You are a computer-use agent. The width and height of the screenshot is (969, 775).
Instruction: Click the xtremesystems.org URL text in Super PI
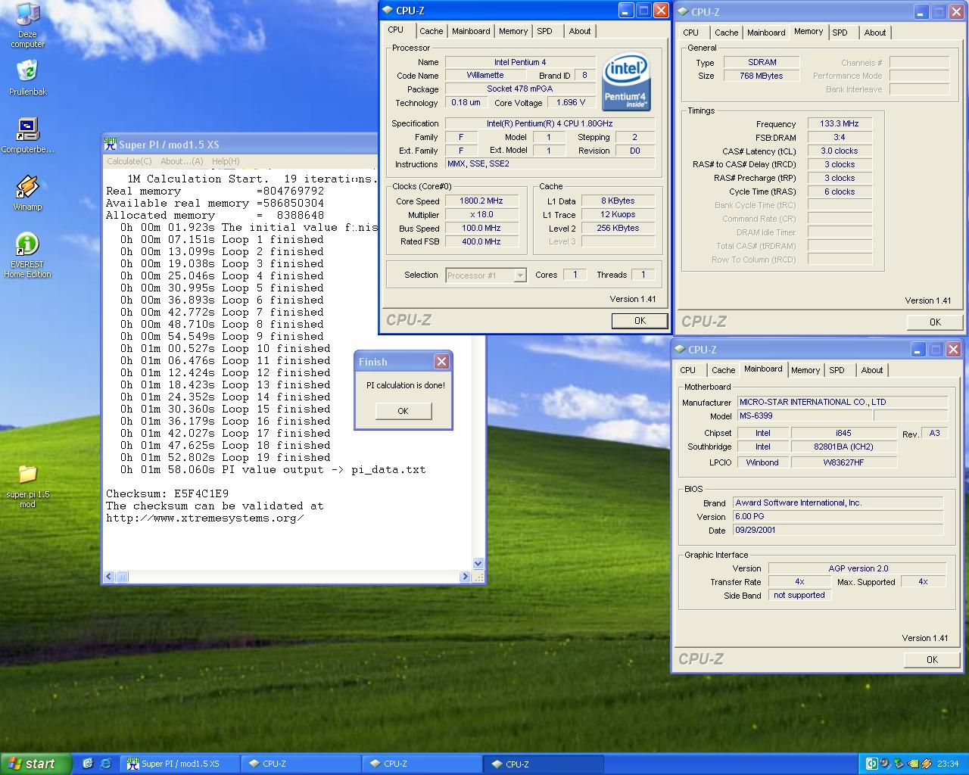(204, 518)
